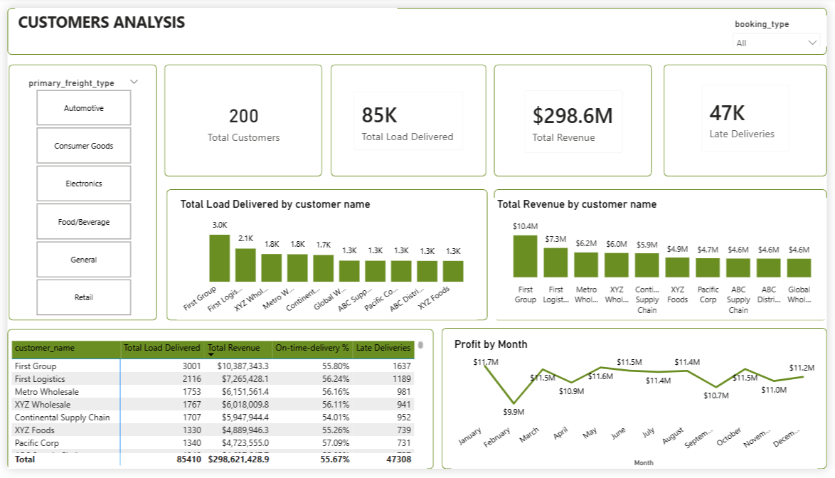Image resolution: width=835 pixels, height=478 pixels.
Task: Sort table by customer_name column header
Action: click(x=66, y=348)
